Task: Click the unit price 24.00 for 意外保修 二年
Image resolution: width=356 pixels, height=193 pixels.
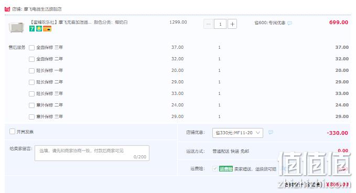Action: coord(178,105)
